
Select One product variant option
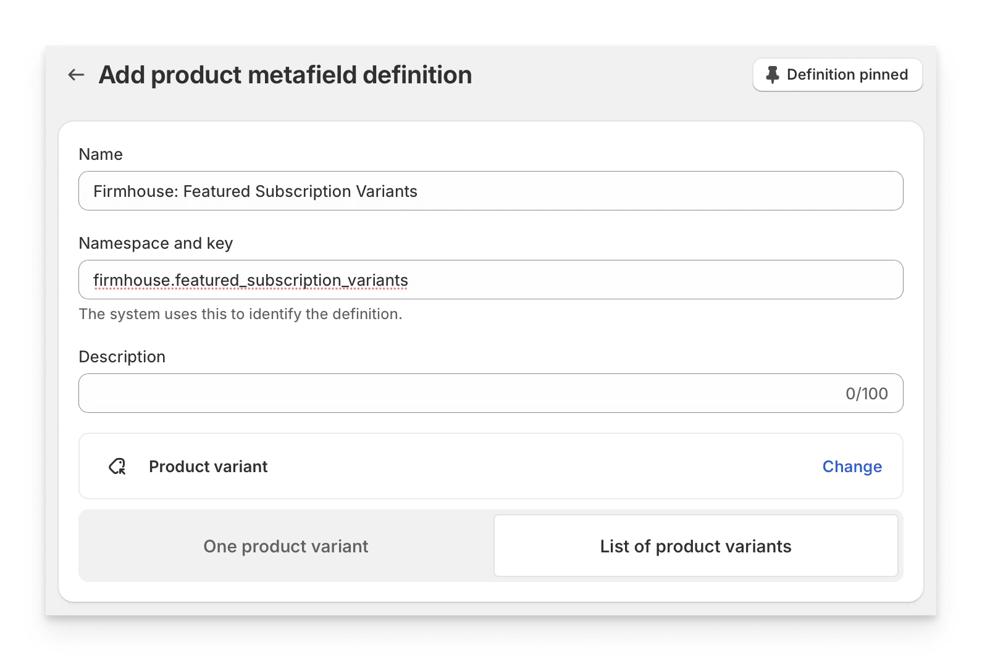pos(286,546)
